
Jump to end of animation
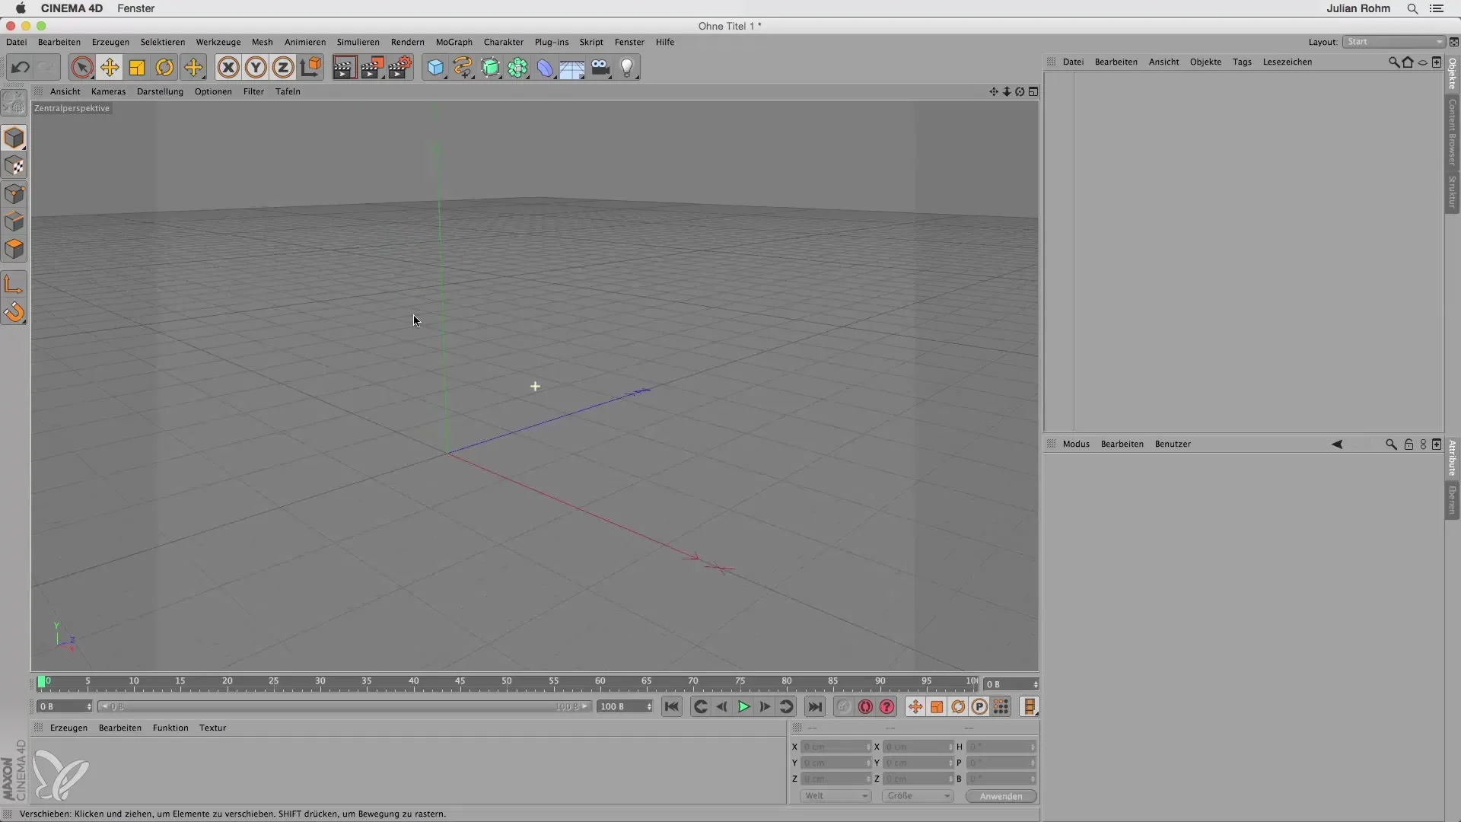pos(815,707)
